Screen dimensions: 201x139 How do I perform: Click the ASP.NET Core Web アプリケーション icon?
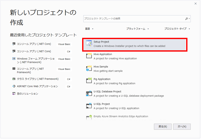14,86
